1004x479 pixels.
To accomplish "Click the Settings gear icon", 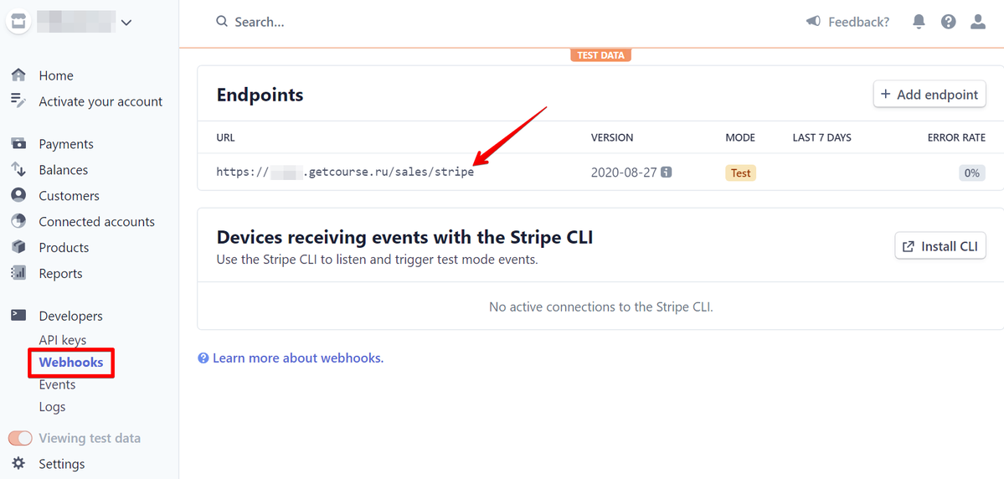I will 18,463.
